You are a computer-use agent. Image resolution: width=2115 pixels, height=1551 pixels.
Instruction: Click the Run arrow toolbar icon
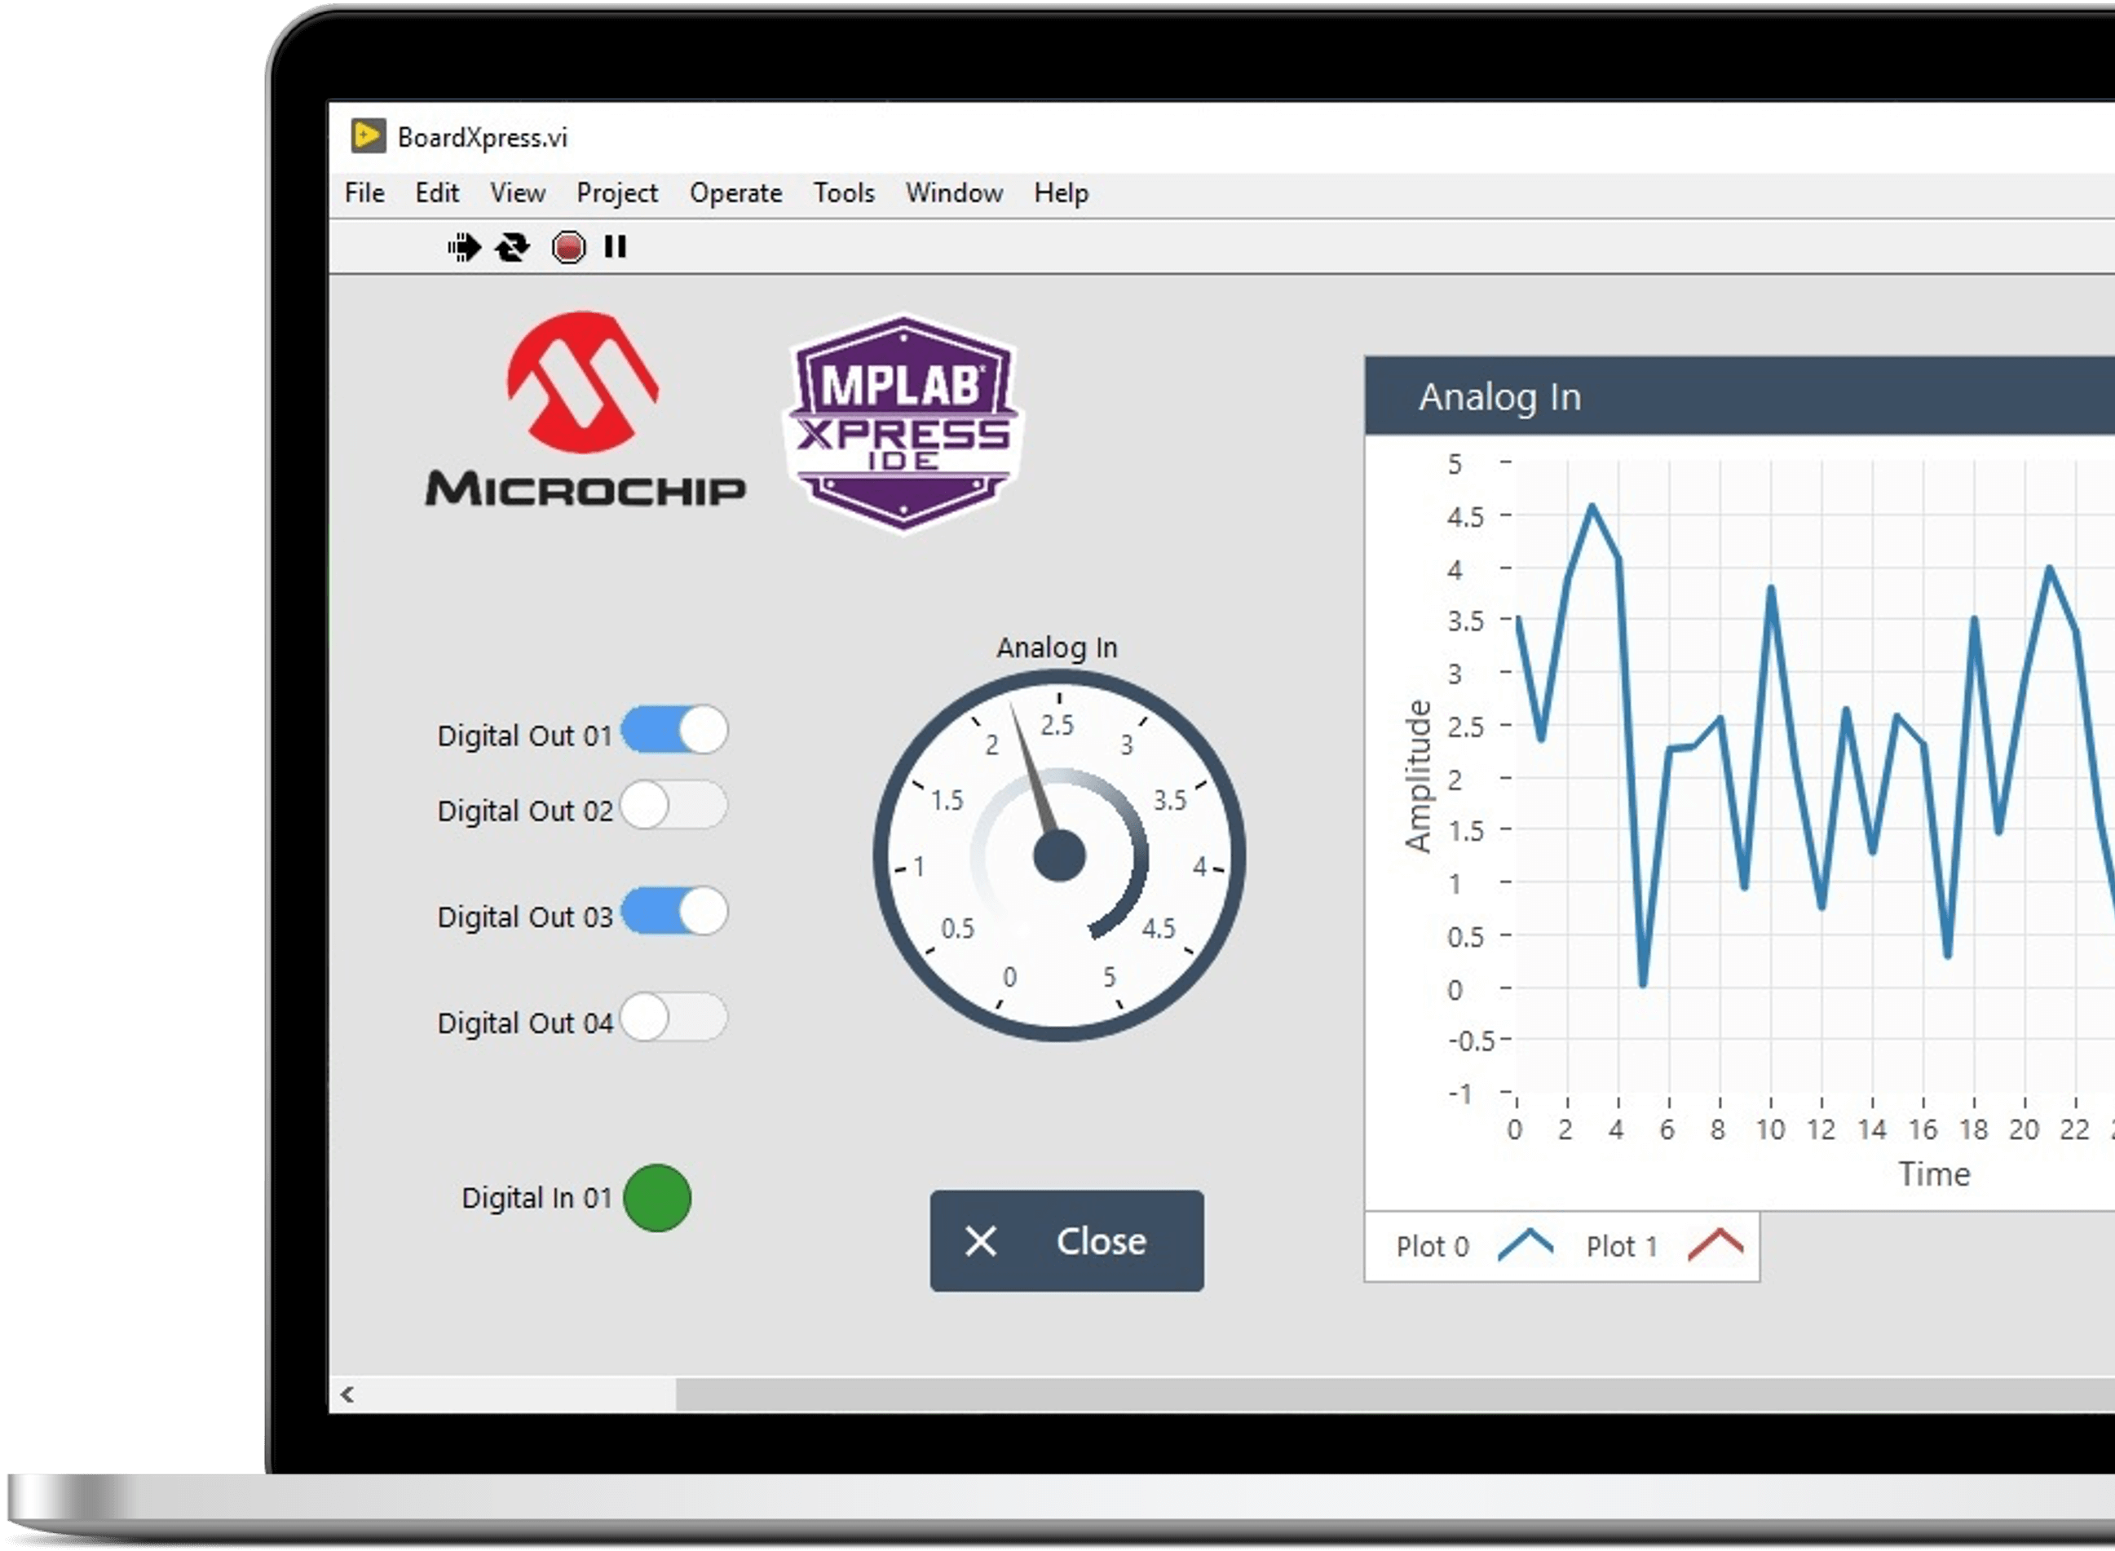click(464, 247)
